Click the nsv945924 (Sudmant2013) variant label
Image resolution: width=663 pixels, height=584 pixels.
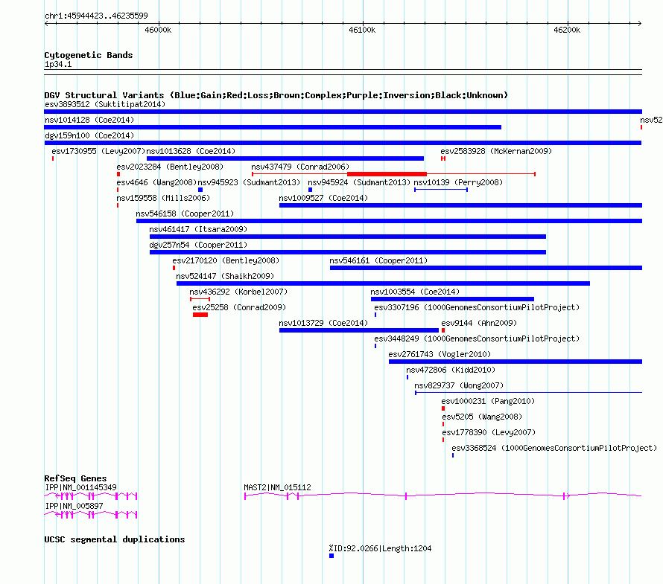(359, 182)
